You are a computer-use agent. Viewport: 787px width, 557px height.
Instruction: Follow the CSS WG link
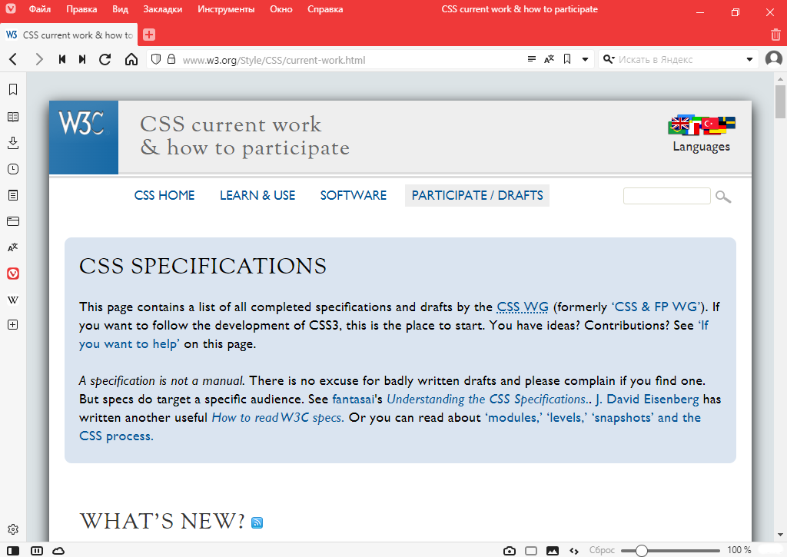pos(523,307)
